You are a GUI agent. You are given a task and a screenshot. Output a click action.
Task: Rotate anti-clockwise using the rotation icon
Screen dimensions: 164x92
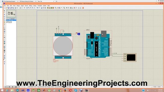click(4, 58)
